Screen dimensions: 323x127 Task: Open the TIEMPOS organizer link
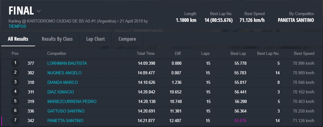17,27
